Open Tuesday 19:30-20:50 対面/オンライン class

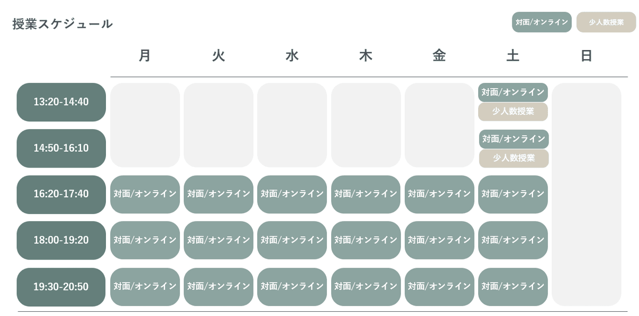point(218,287)
